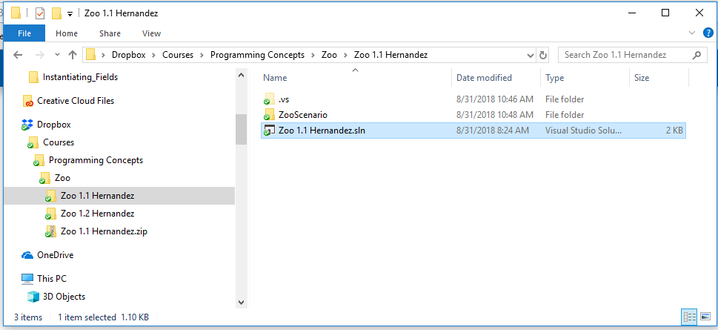The height and width of the screenshot is (330, 718).
Task: Switch to the View ribbon tab
Action: coord(151,33)
